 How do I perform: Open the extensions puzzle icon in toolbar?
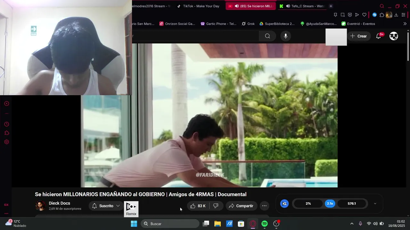pyautogui.click(x=382, y=15)
